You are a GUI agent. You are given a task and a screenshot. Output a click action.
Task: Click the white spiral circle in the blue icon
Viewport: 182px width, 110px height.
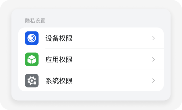32,38
